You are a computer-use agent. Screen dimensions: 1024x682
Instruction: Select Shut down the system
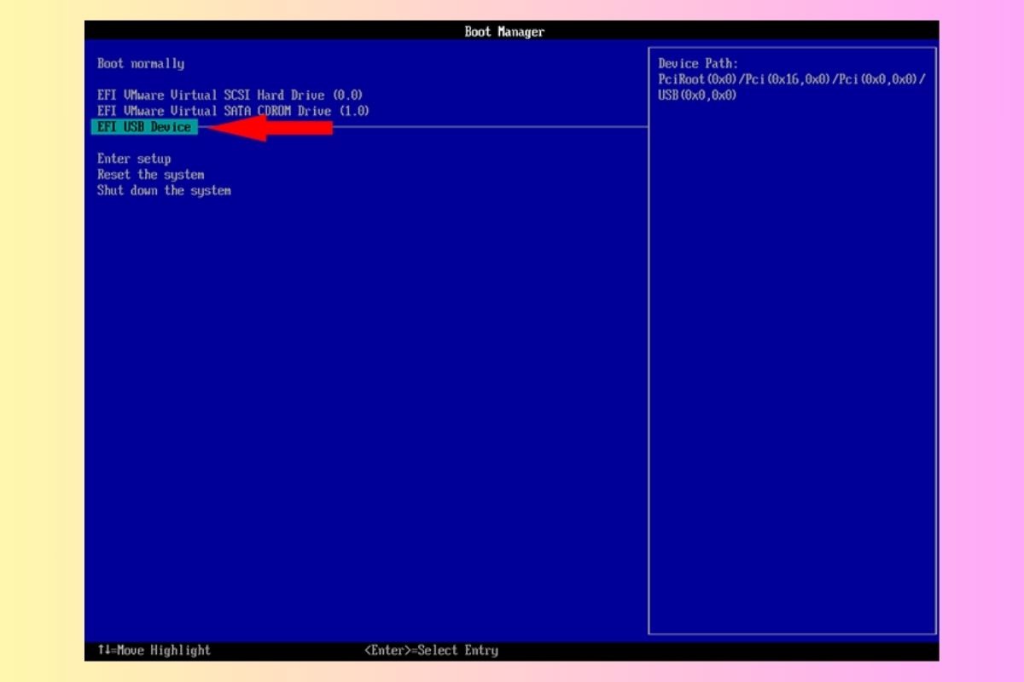(164, 191)
